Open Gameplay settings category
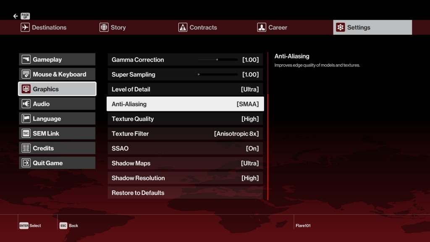Viewport: 430px width, 242px height. pyautogui.click(x=57, y=59)
